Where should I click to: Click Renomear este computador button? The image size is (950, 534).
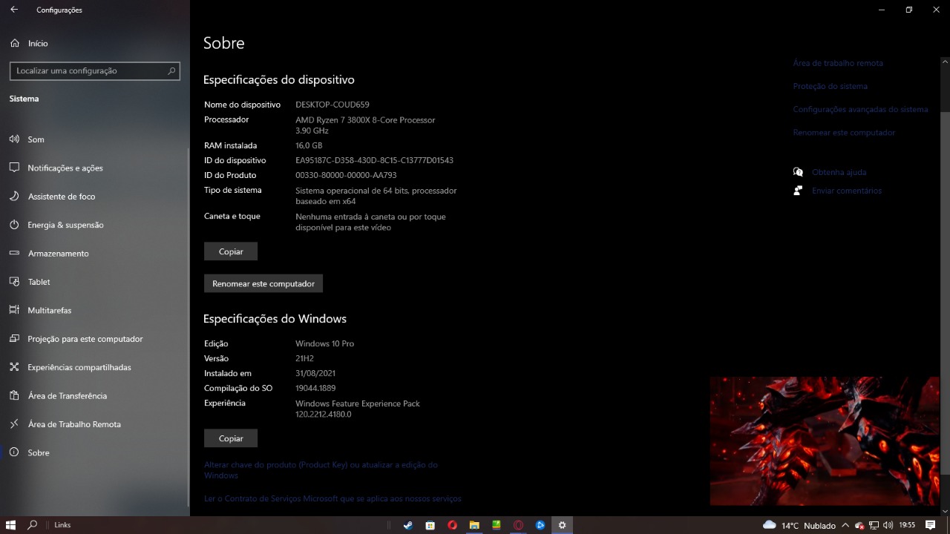(x=263, y=283)
